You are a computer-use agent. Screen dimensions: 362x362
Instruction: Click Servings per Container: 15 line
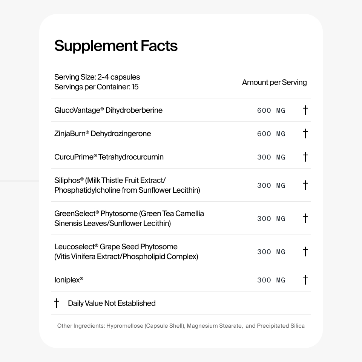point(96,87)
